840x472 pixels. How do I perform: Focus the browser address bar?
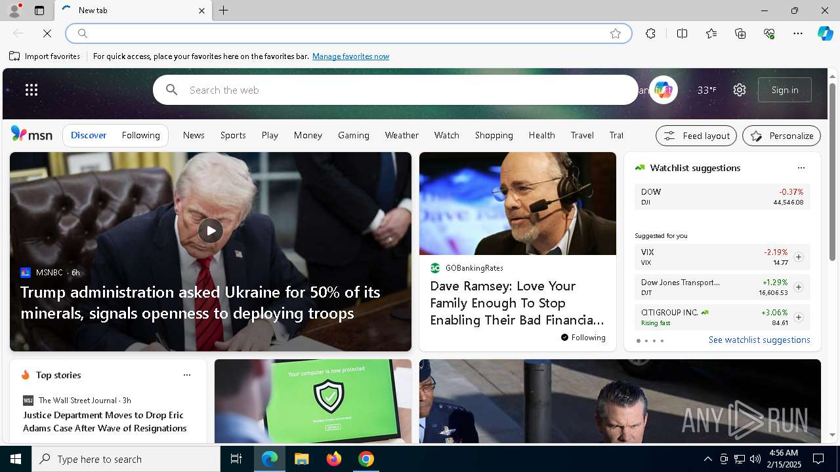click(x=348, y=33)
